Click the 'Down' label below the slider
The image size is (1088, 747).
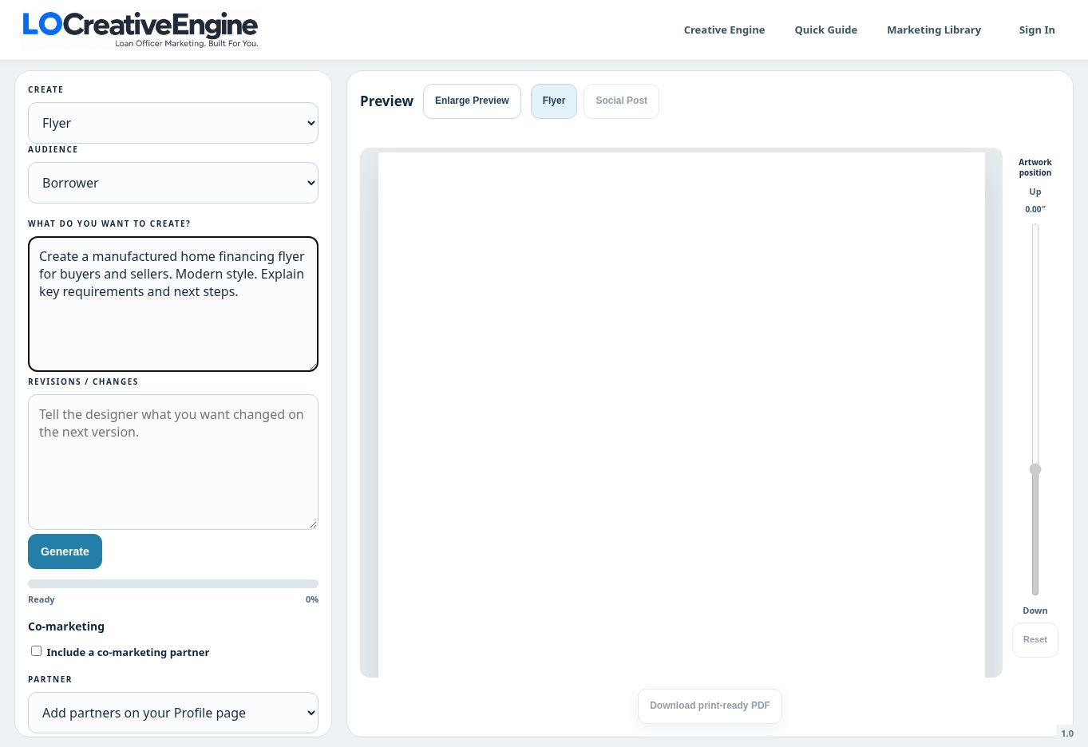click(x=1035, y=611)
